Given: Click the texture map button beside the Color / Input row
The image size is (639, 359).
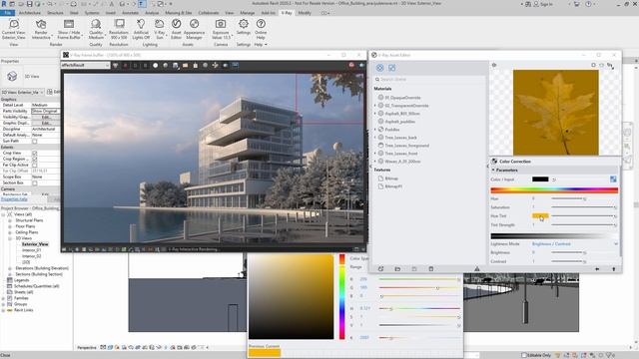Looking at the screenshot, I should pos(613,179).
